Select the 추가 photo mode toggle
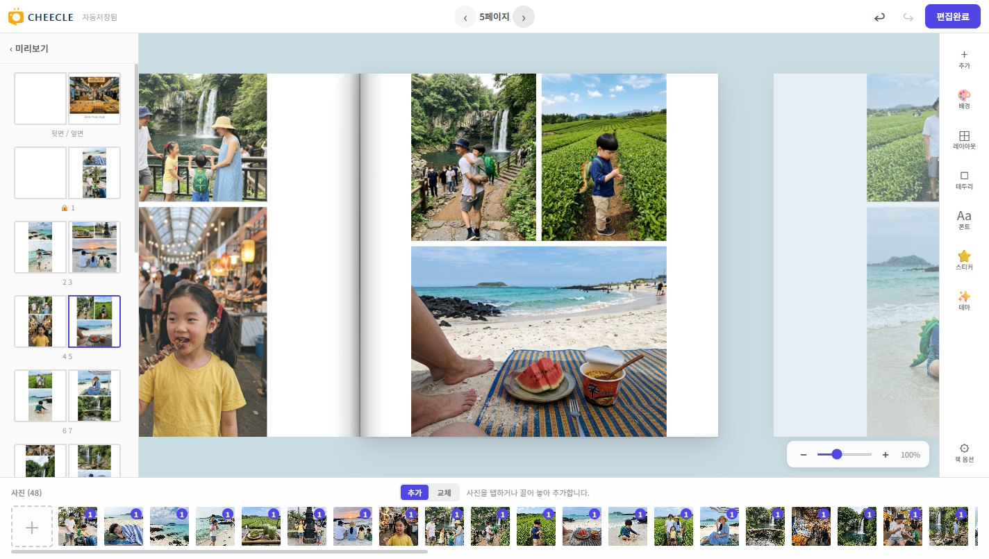Image resolution: width=989 pixels, height=559 pixels. (x=415, y=492)
